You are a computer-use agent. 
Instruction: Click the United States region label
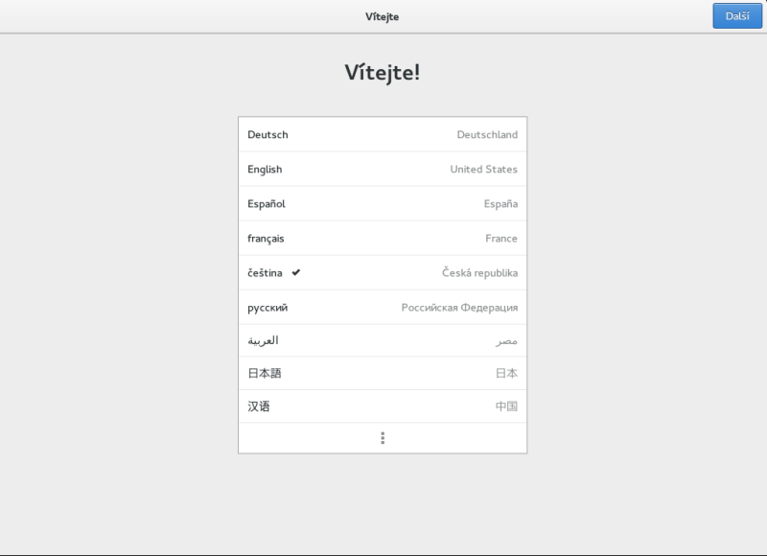click(x=483, y=170)
